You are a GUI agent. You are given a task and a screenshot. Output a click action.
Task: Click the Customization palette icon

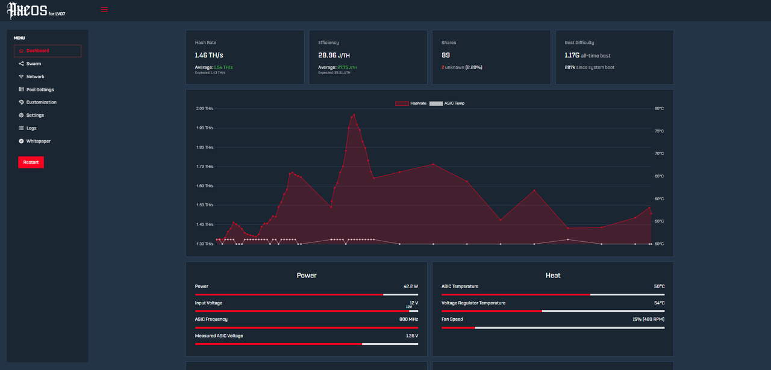pos(21,102)
